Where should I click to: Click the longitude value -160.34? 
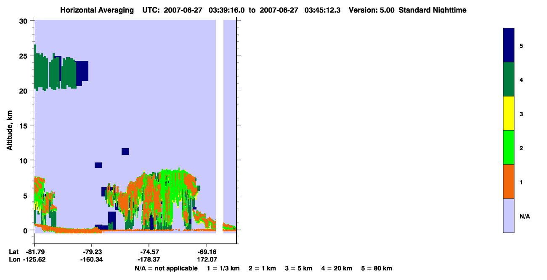[92, 259]
